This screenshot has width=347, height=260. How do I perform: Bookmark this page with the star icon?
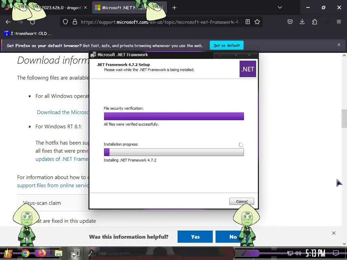pyautogui.click(x=257, y=22)
